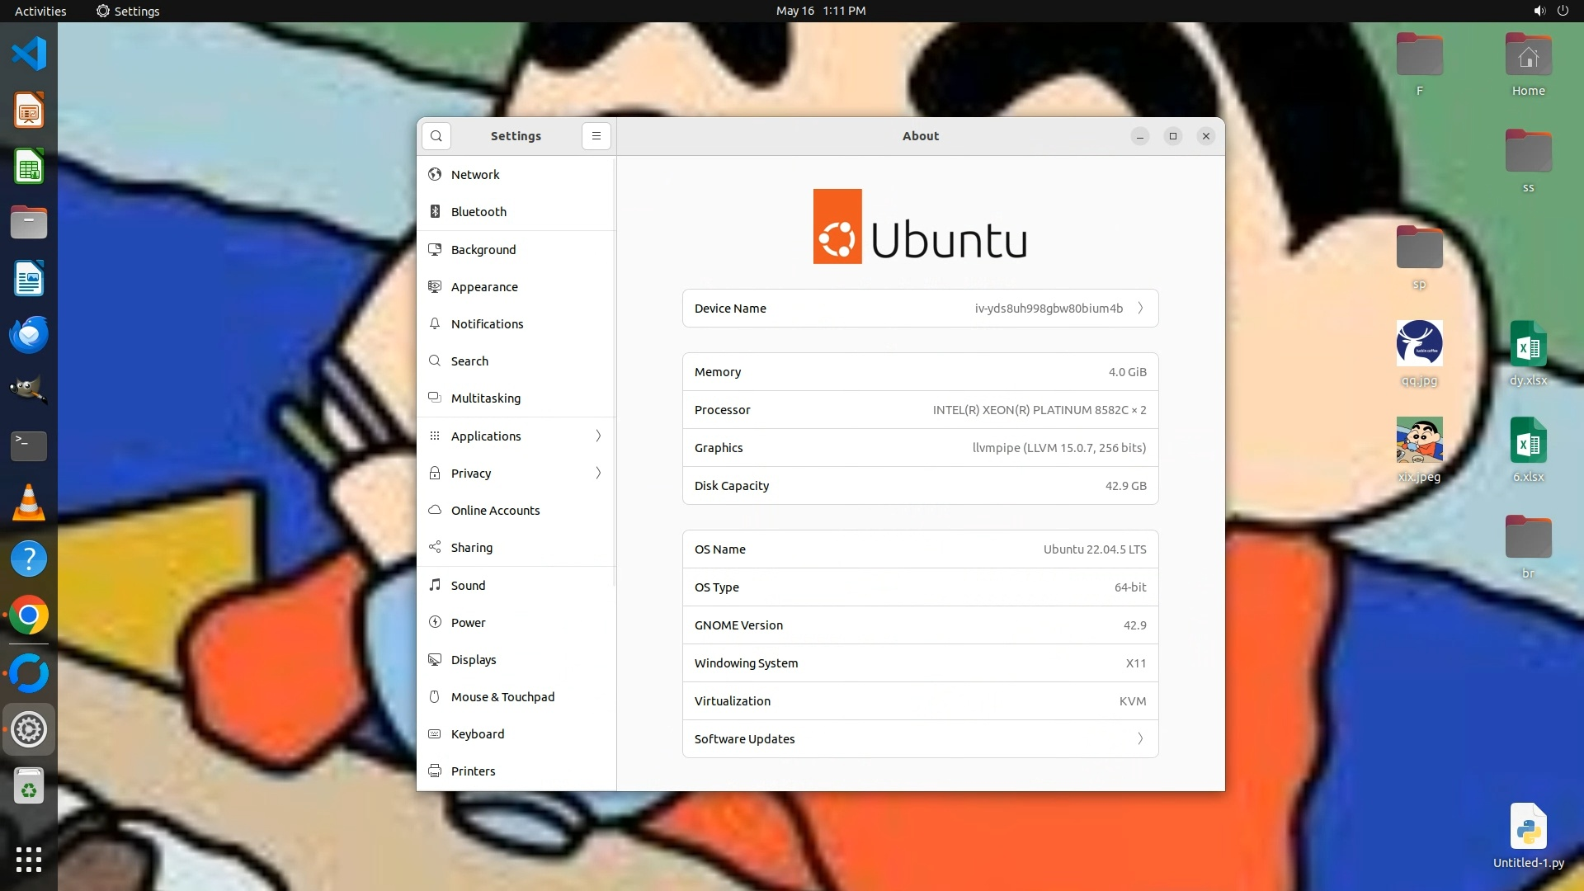This screenshot has height=891, width=1584.
Task: Expand the Applications submenu
Action: (x=516, y=436)
